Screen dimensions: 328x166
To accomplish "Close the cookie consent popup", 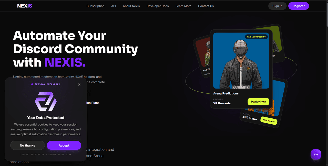I will click(x=79, y=84).
